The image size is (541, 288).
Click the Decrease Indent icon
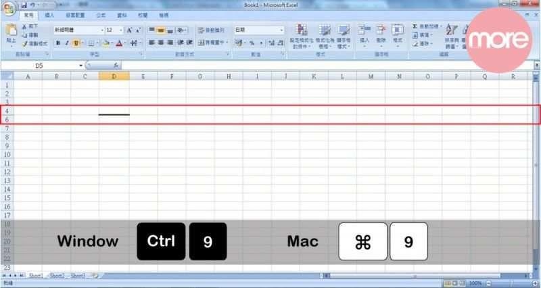(180, 43)
